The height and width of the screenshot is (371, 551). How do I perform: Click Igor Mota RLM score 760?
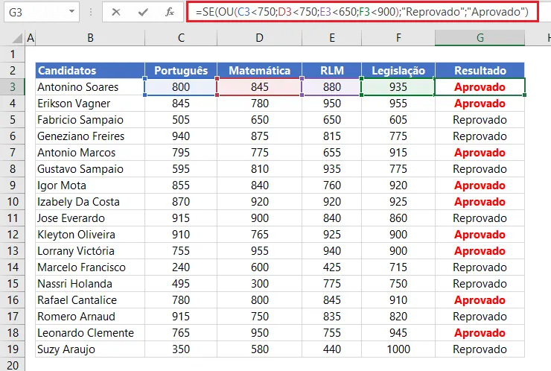[332, 185]
